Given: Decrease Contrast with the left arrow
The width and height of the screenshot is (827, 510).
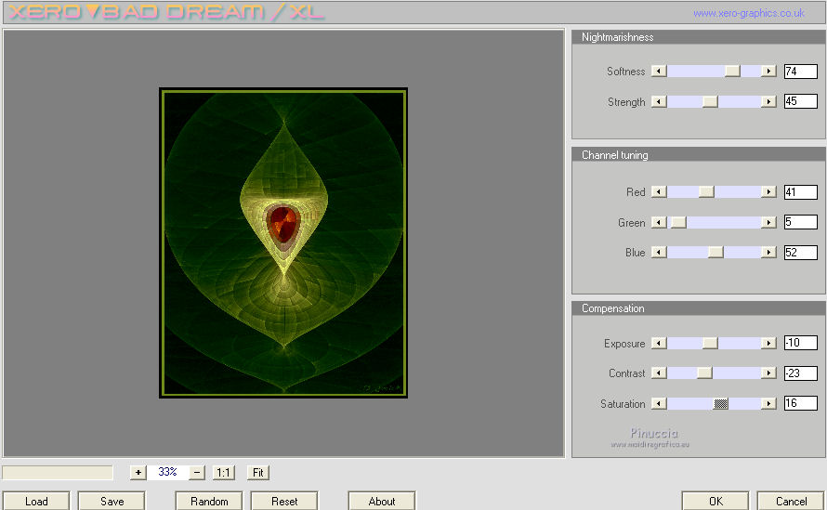Looking at the screenshot, I should [659, 373].
